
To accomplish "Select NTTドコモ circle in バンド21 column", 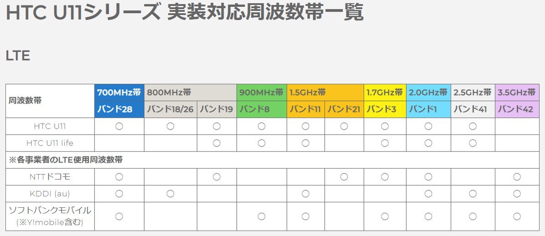I will coord(344,177).
